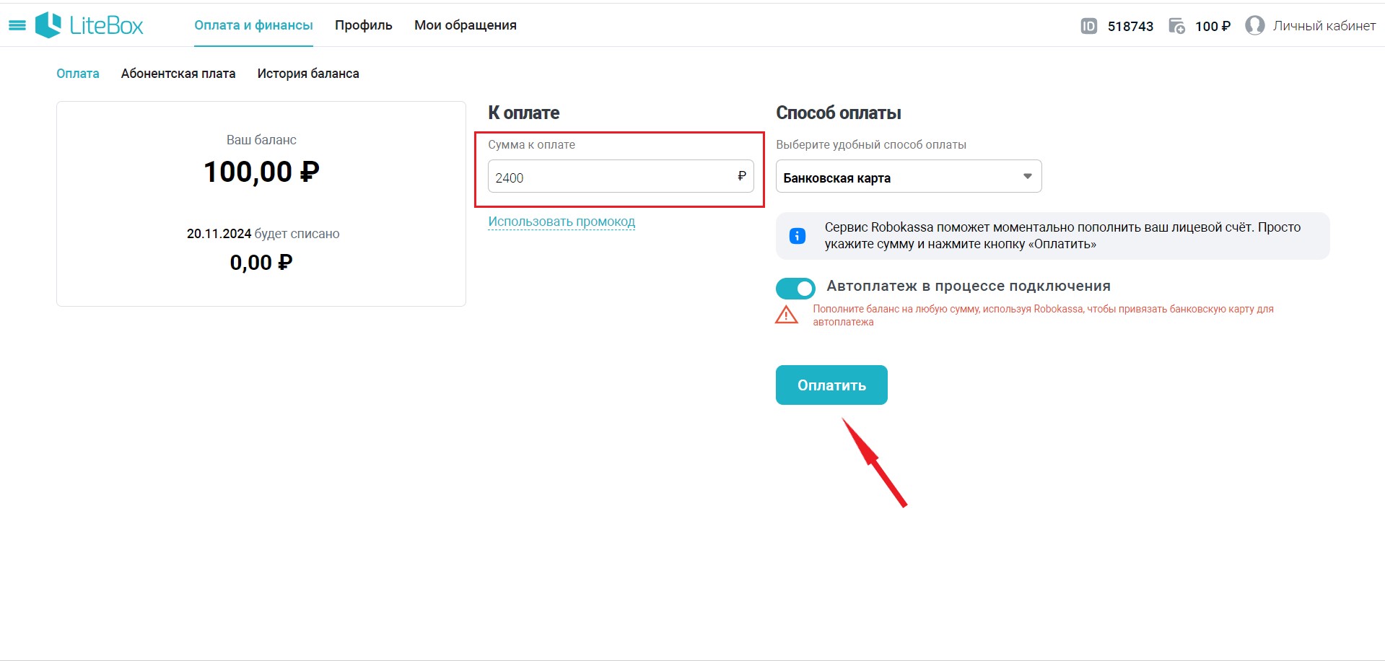This screenshot has width=1385, height=661.
Task: Click the 100 ₽ balance in header
Action: (1213, 26)
